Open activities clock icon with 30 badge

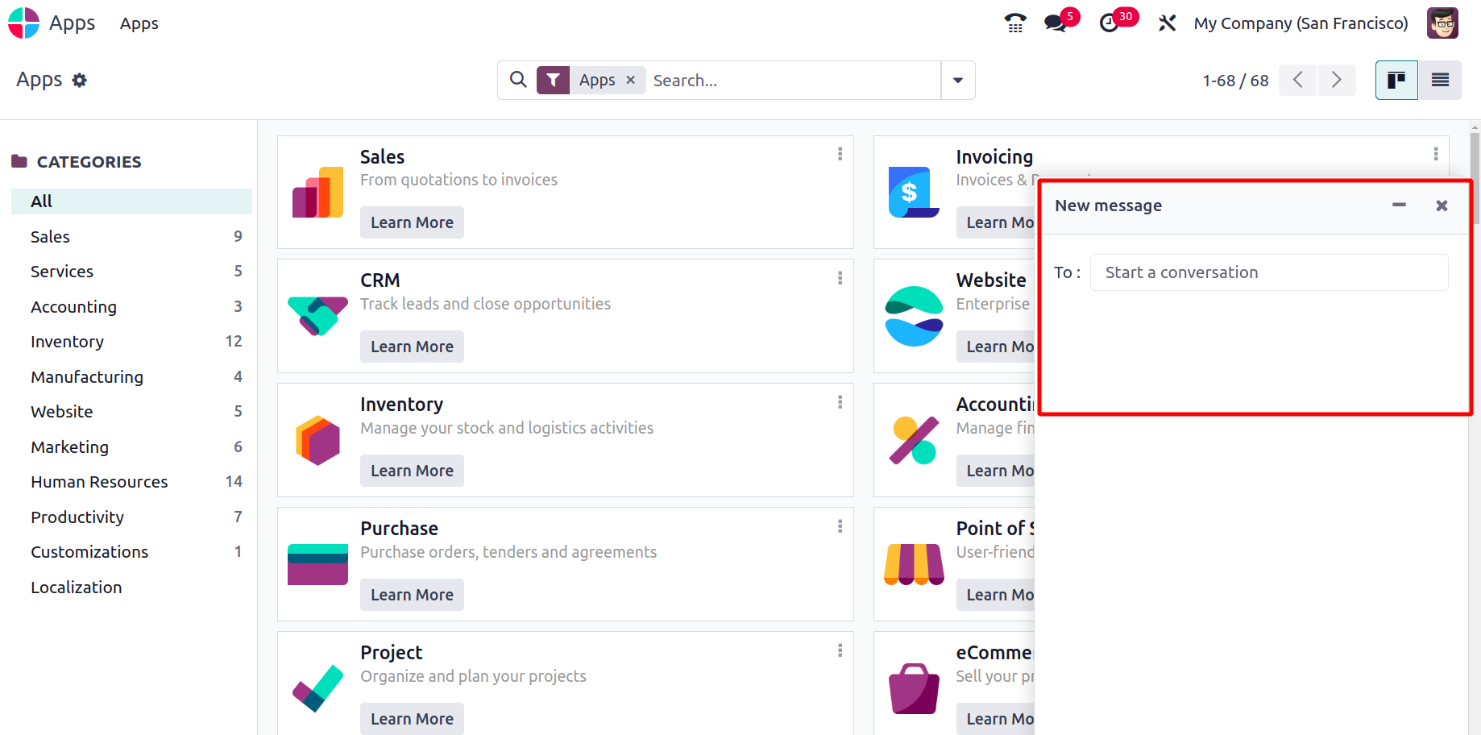(1110, 23)
